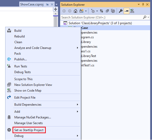The height and width of the screenshot is (140, 152).
Task: Open the document tabs overflow dropdown
Action: [56, 4]
